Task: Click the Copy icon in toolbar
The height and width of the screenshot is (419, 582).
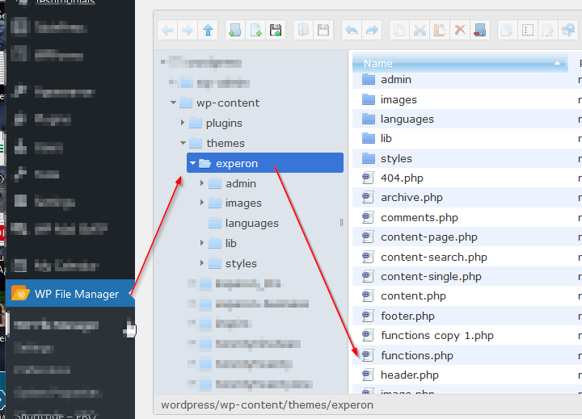Action: click(x=399, y=30)
